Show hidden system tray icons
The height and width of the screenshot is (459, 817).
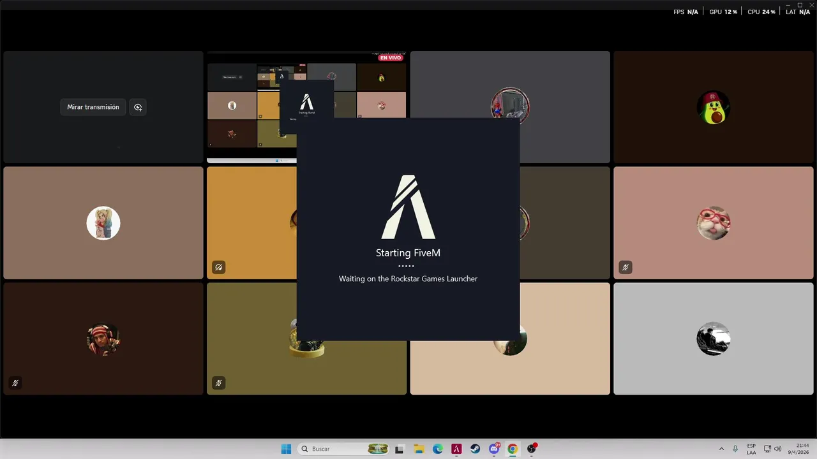(721, 449)
